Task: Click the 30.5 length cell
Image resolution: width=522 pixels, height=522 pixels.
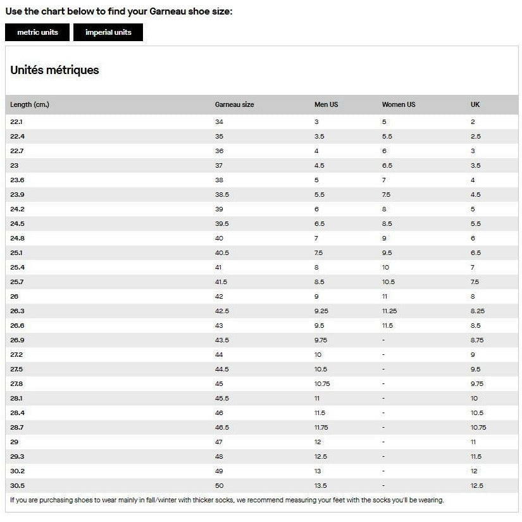Action: pos(18,485)
